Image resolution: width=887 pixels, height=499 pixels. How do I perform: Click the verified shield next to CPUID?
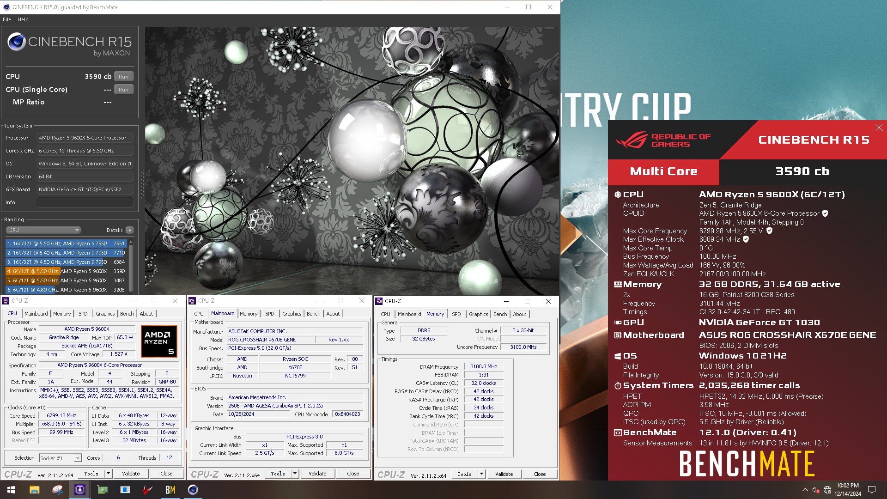click(x=825, y=213)
